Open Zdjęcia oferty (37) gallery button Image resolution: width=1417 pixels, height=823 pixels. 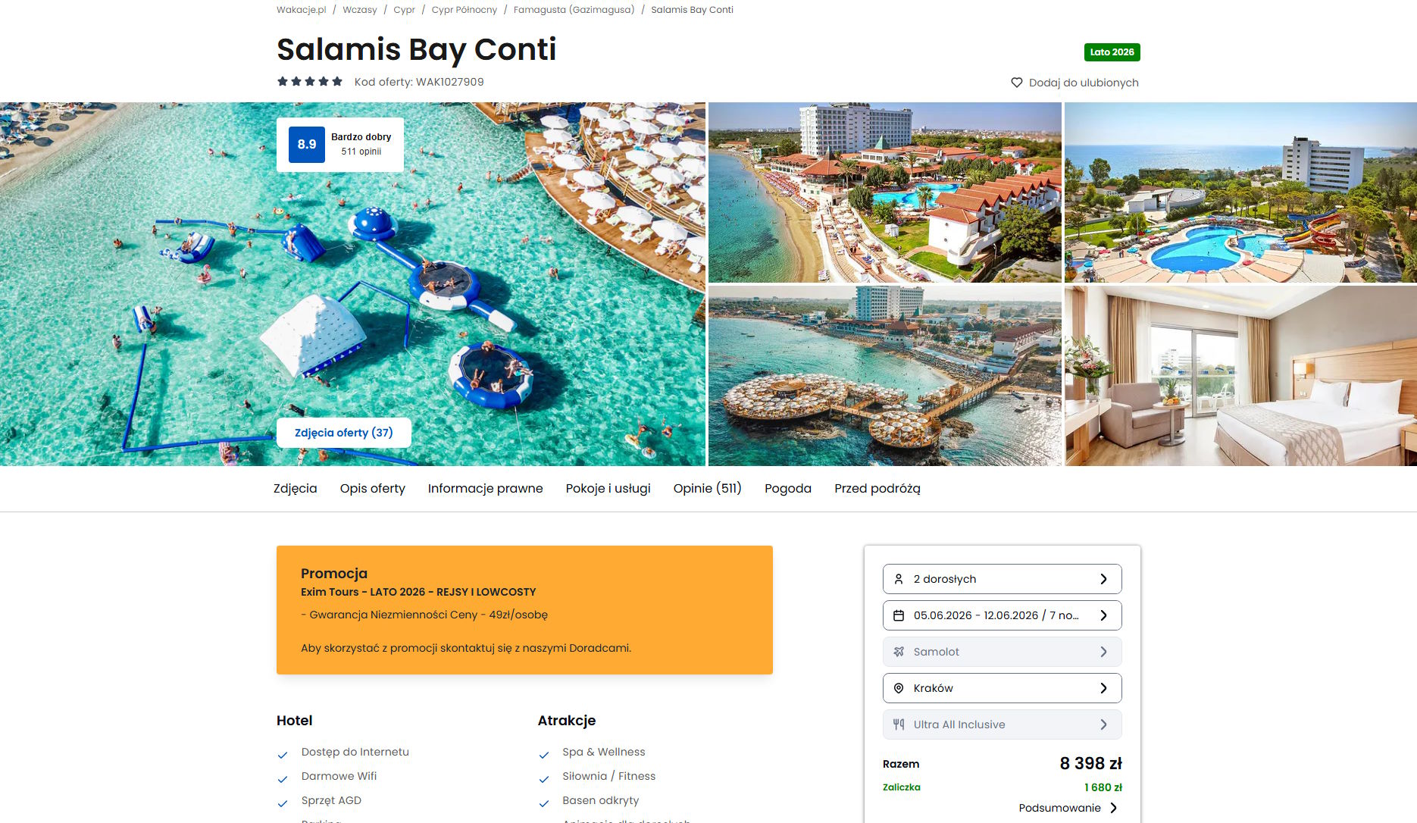pyautogui.click(x=344, y=433)
